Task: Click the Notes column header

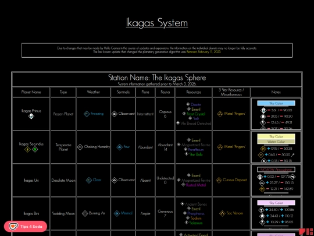Action: [276, 92]
